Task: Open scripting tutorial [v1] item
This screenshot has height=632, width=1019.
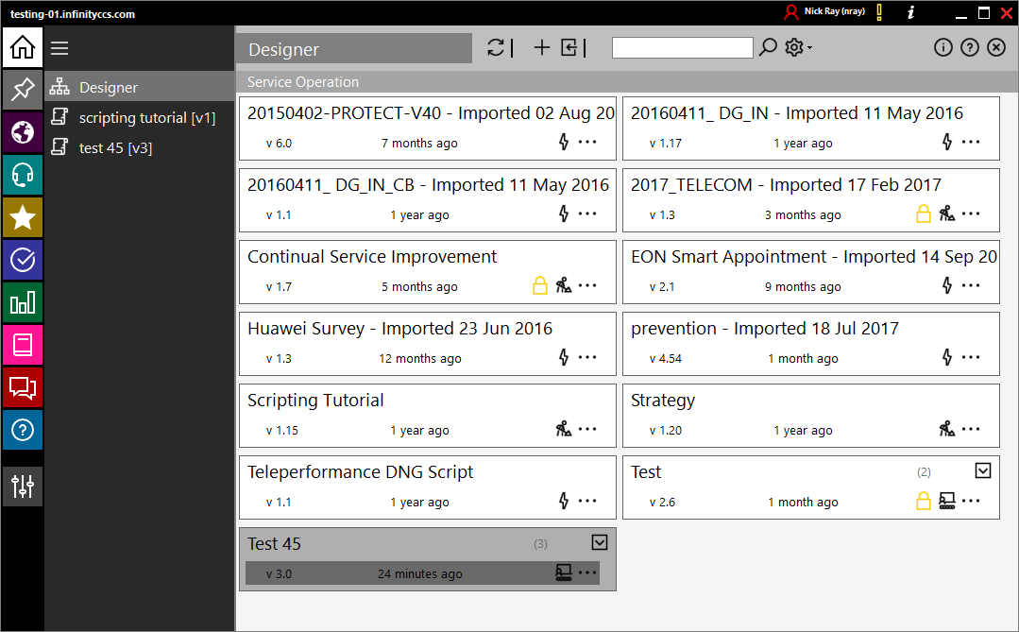Action: (139, 118)
